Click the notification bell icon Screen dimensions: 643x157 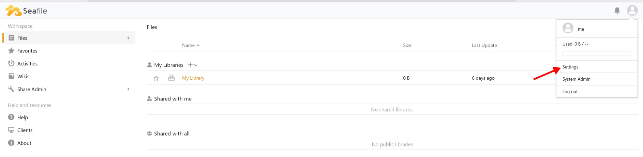617,11
